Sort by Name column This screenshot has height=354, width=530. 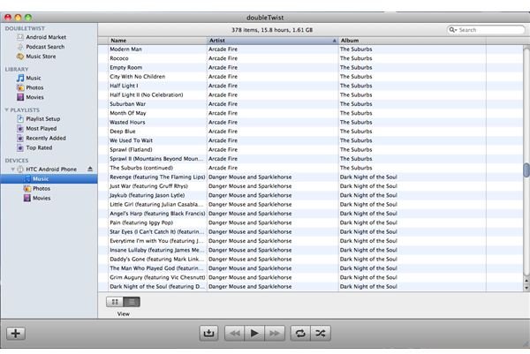[157, 41]
